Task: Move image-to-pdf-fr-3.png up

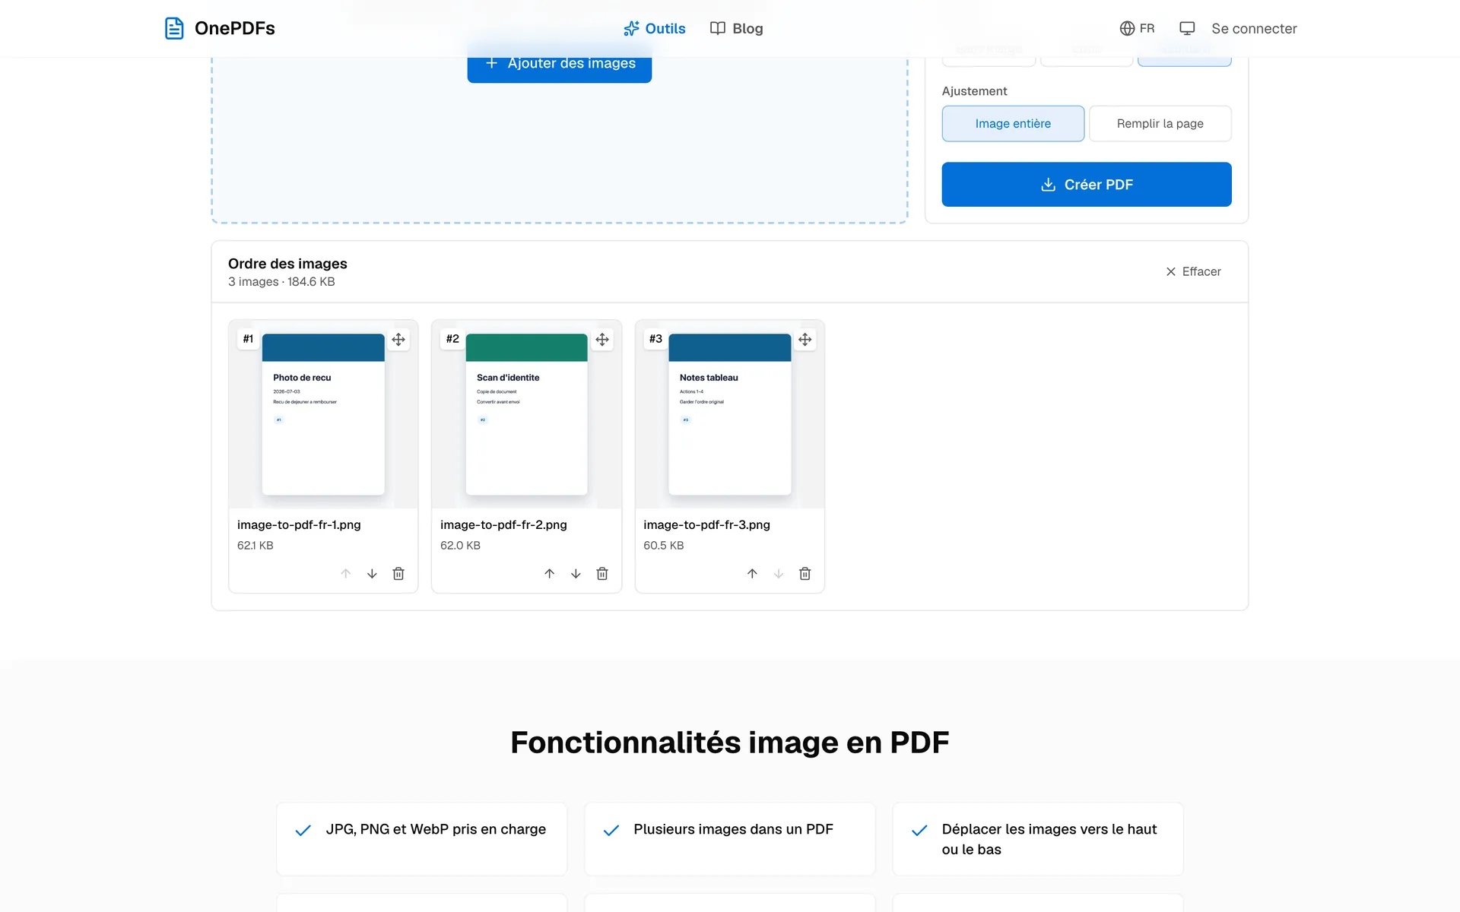Action: (752, 574)
